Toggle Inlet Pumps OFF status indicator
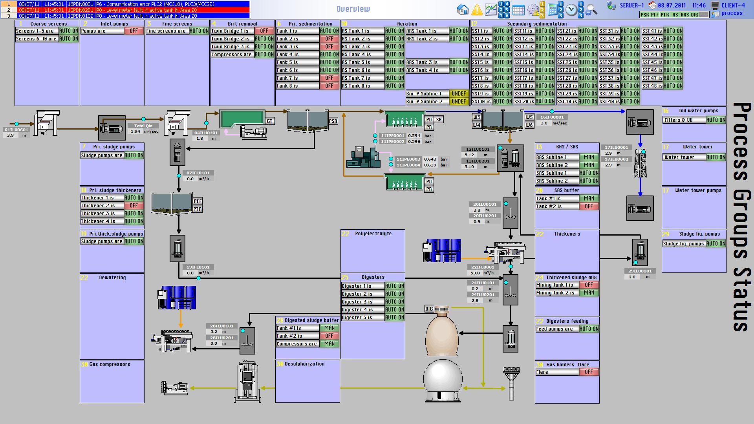Viewport: 754px width, 424px height. (x=134, y=31)
